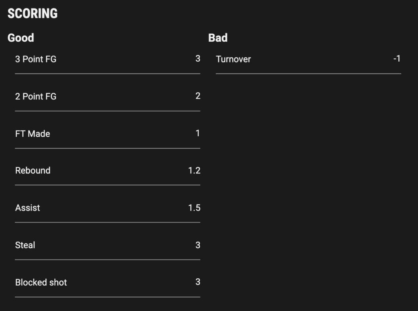This screenshot has height=311, width=418.
Task: Click the Assist value 1.5
Action: pyautogui.click(x=194, y=208)
